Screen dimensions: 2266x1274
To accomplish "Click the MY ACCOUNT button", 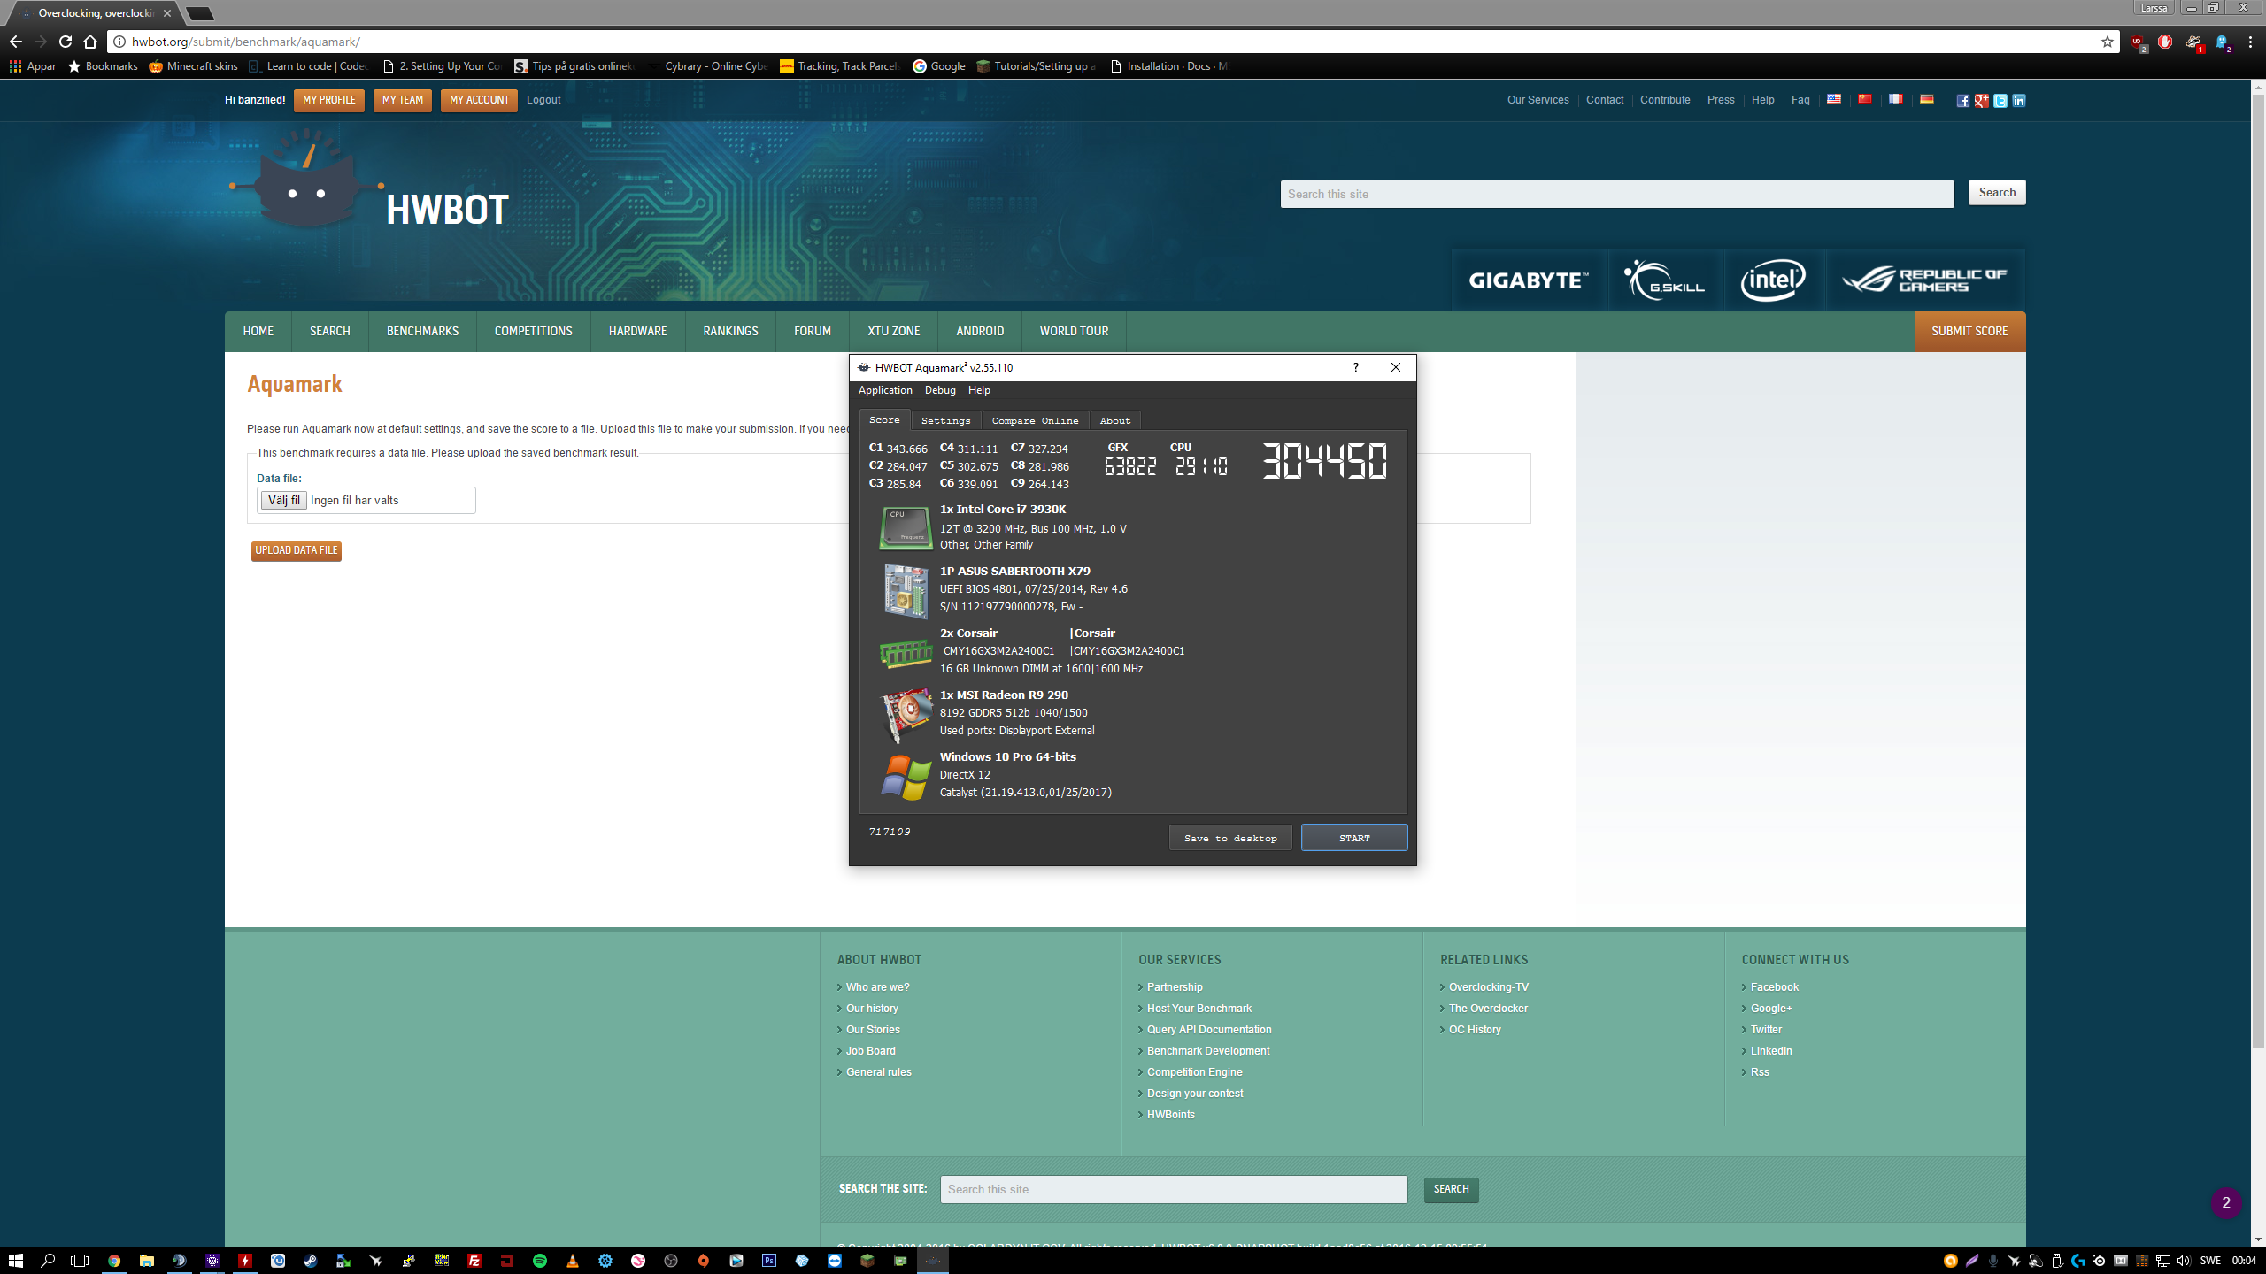I will click(x=479, y=100).
